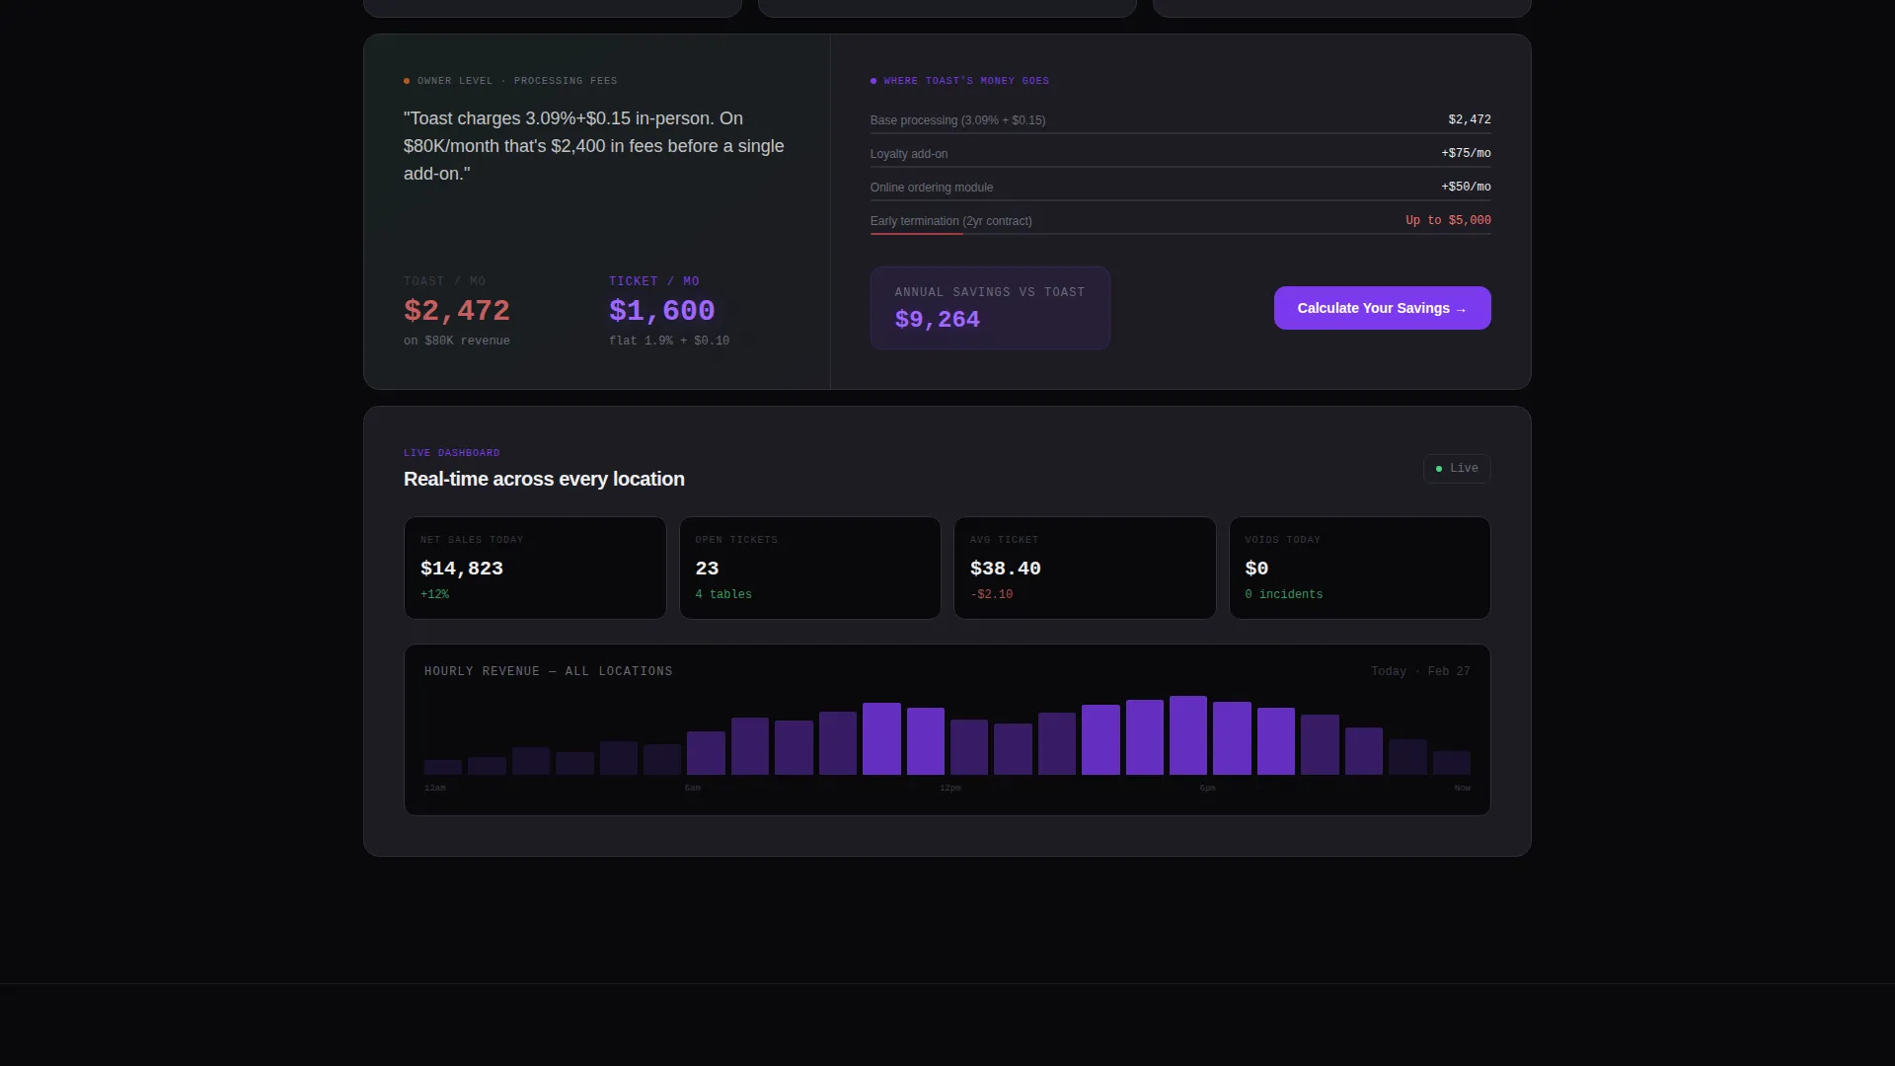Click the orange dot beside Owner Level

407,81
